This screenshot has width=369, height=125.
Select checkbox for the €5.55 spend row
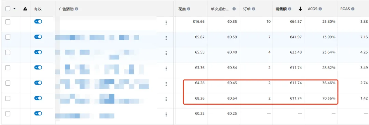pos(8,52)
